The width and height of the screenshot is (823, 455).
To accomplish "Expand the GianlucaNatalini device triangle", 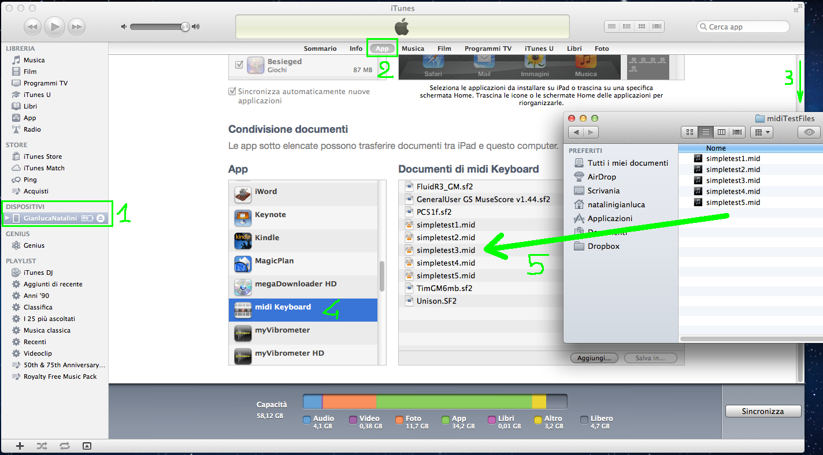I will 7,218.
